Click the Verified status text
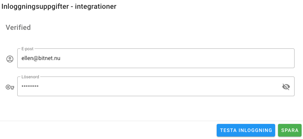This screenshot has height=139, width=303. [18, 27]
